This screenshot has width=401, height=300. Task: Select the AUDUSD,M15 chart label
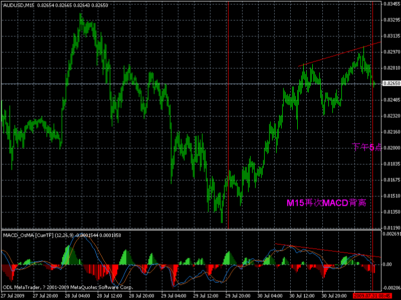pyautogui.click(x=19, y=4)
